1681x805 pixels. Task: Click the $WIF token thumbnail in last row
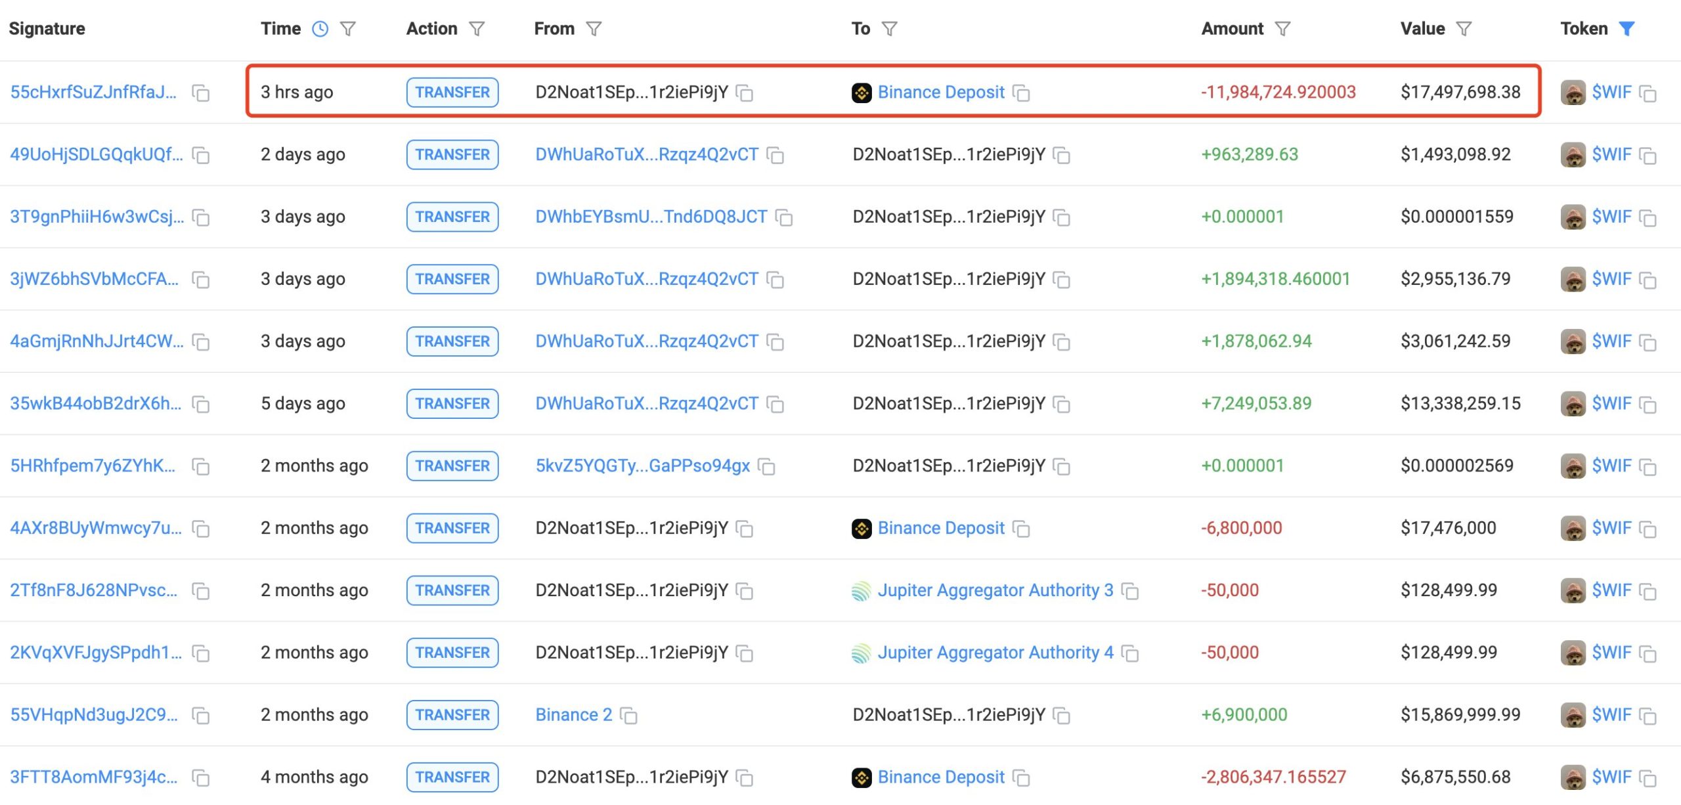1573,777
